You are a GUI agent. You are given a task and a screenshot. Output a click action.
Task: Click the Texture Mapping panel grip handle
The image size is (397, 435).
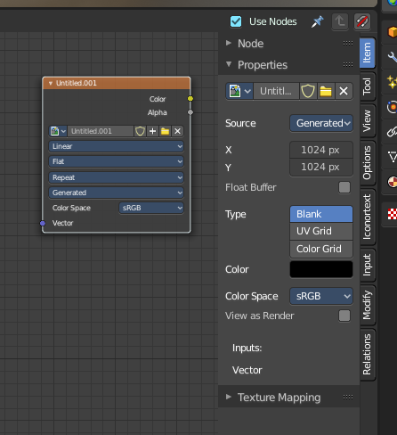tap(348, 397)
